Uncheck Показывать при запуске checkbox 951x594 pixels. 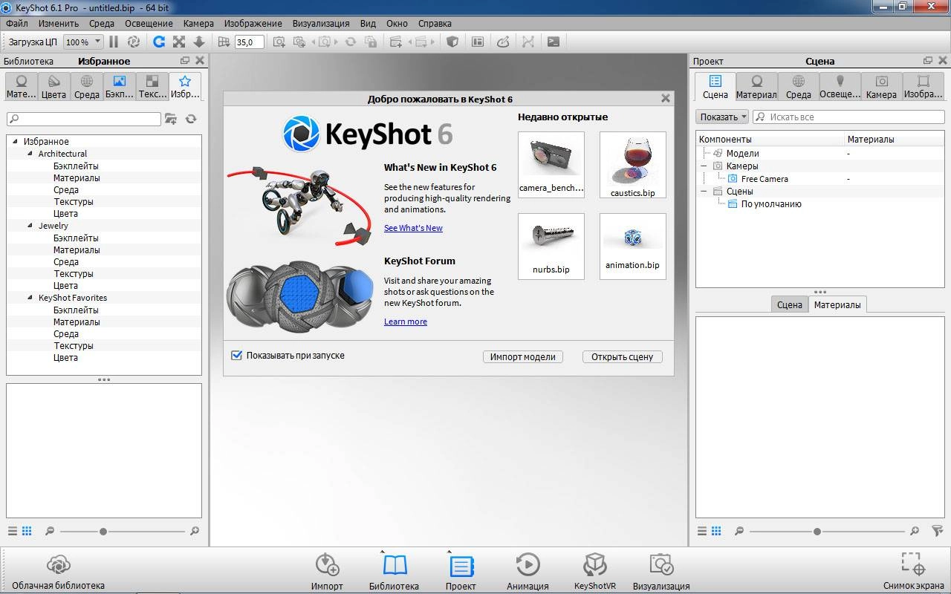pyautogui.click(x=237, y=356)
